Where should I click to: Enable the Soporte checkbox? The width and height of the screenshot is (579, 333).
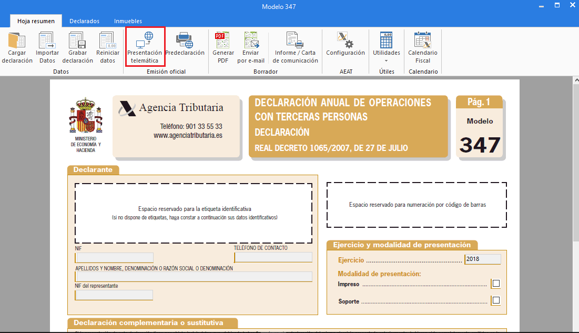coord(496,301)
